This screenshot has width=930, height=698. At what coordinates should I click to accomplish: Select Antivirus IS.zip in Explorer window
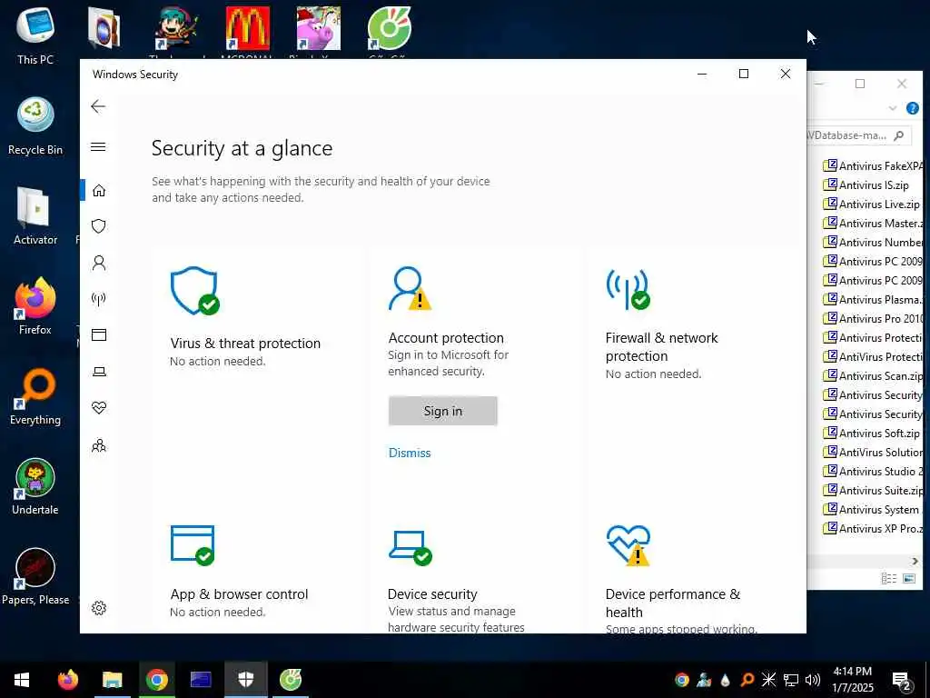866,185
